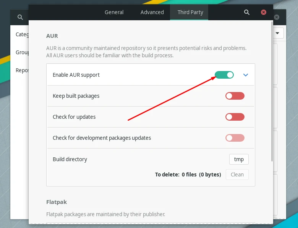Switch to the General tab
The image size is (298, 228).
(114, 12)
